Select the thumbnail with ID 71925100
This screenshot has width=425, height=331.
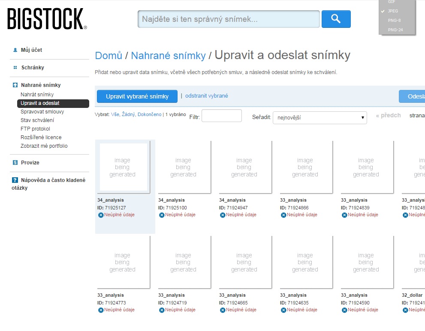184,167
